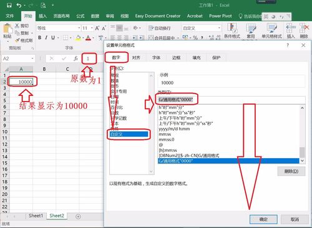
Task: Click the fill color paint bucket swatch
Action: pos(78,37)
